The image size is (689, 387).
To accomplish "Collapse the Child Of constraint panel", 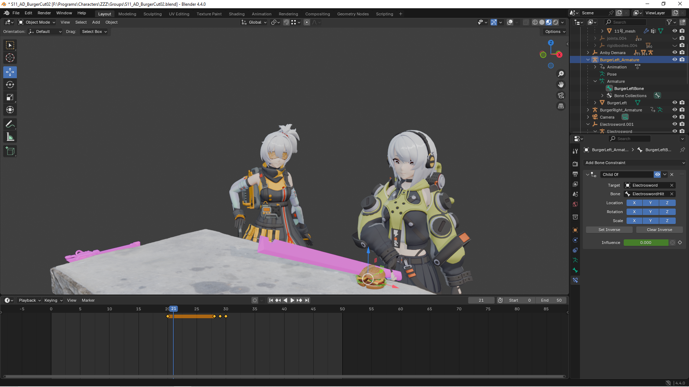I will click(587, 175).
